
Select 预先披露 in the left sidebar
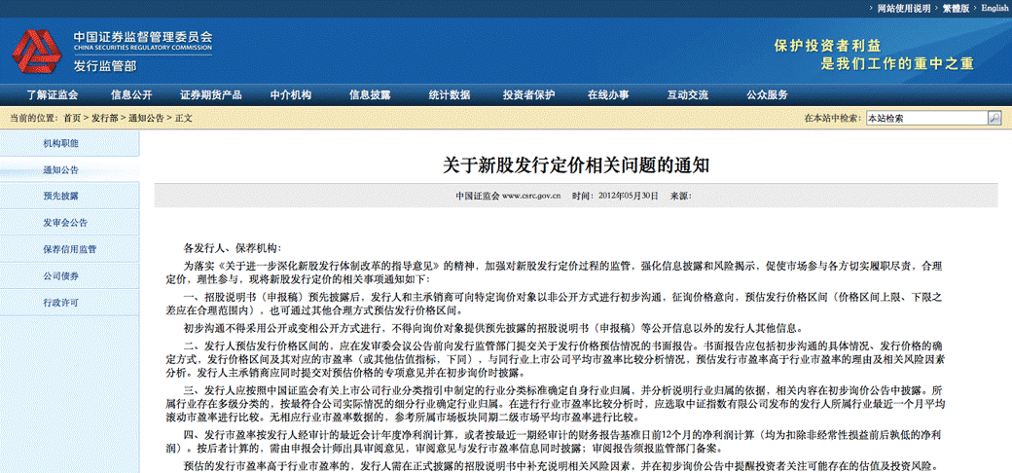coord(60,196)
